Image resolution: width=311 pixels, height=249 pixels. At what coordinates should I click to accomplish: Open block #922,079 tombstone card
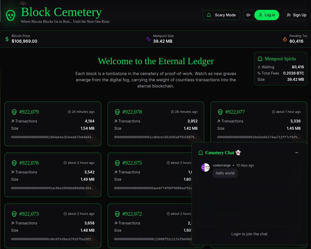click(53, 124)
